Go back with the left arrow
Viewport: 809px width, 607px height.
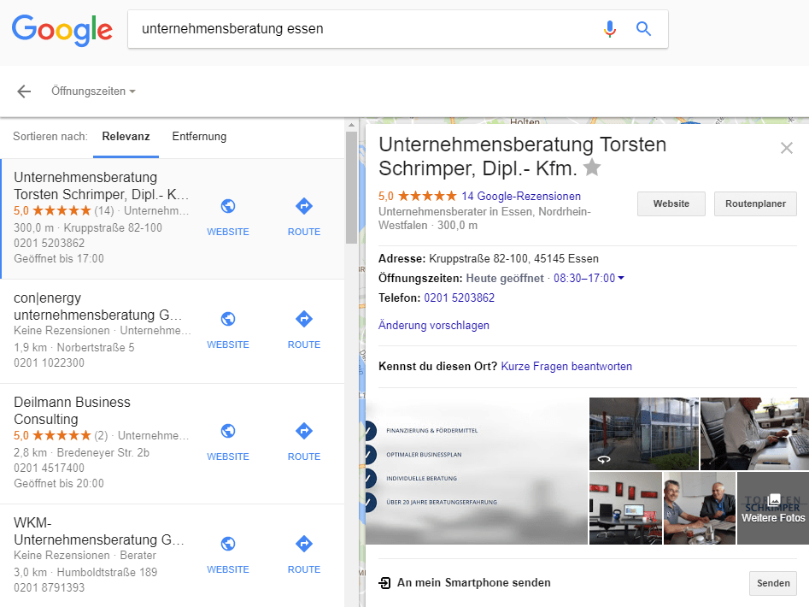point(24,91)
